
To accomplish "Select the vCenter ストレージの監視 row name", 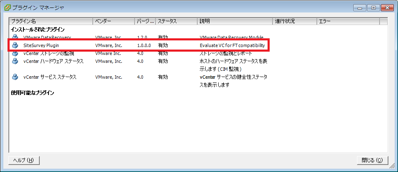I will tap(49, 53).
